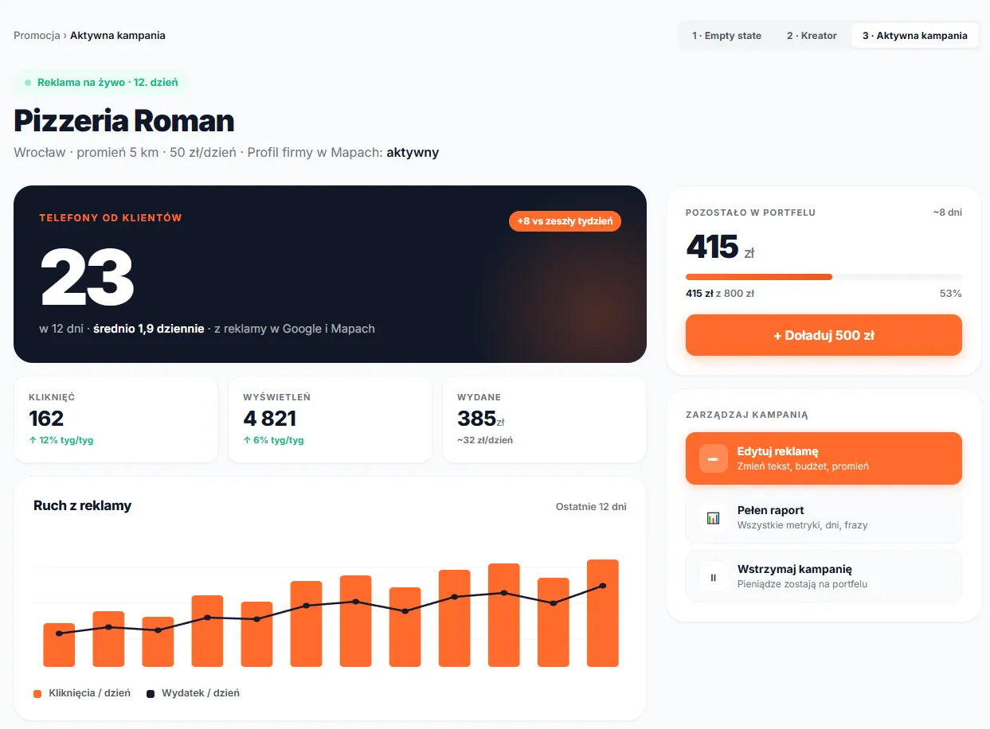Click the ZARZĄDZAJ KAMPANIĄ heading
990x729 pixels.
[x=747, y=415]
